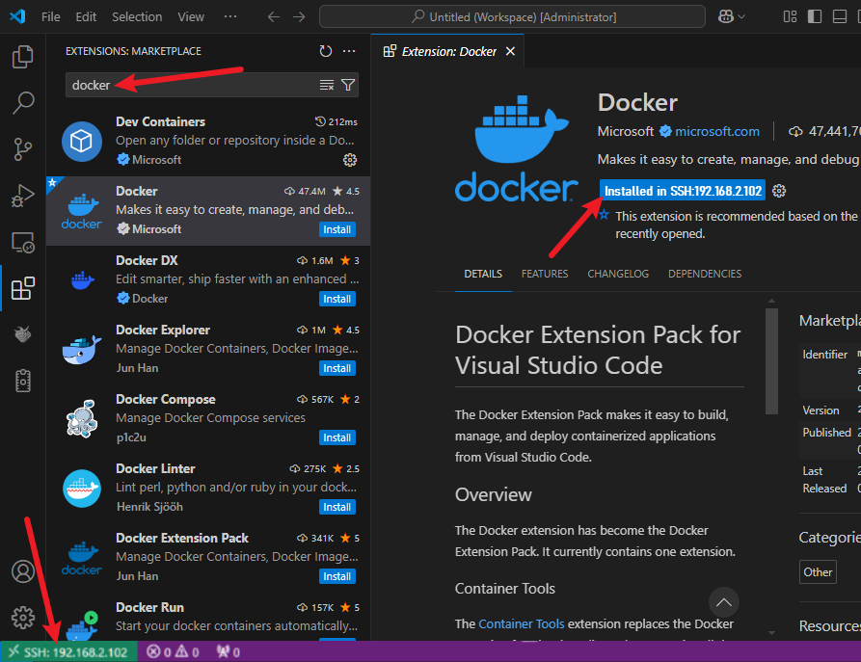
Task: Open the Container Tools link
Action: tap(521, 624)
